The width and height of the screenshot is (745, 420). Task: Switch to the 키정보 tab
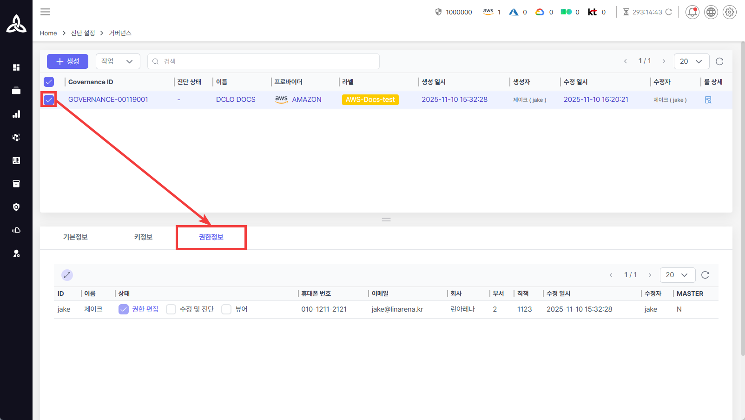[x=143, y=237]
